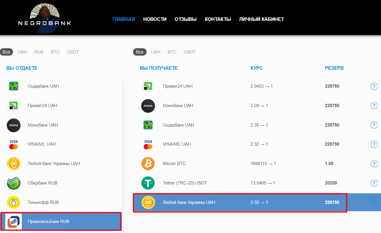Click the Ощадбанк icon in the ВЫ ПОЛУЧАЕТЕ list
Image resolution: width=381 pixels, height=233 pixels.
pyautogui.click(x=148, y=125)
